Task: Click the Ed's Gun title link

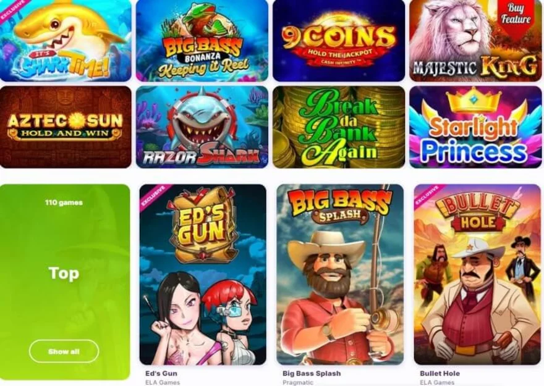Action: 161,373
